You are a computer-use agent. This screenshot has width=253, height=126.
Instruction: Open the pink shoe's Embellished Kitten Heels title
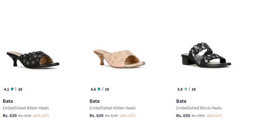tap(113, 108)
